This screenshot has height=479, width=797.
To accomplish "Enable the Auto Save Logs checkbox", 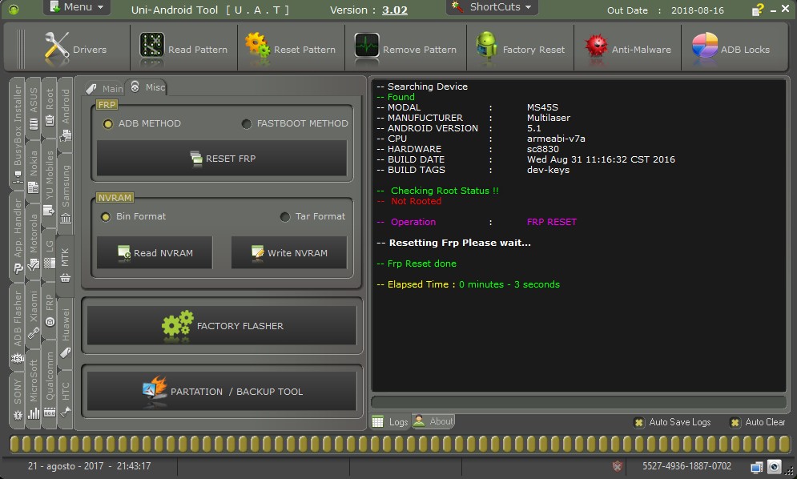I will point(638,422).
